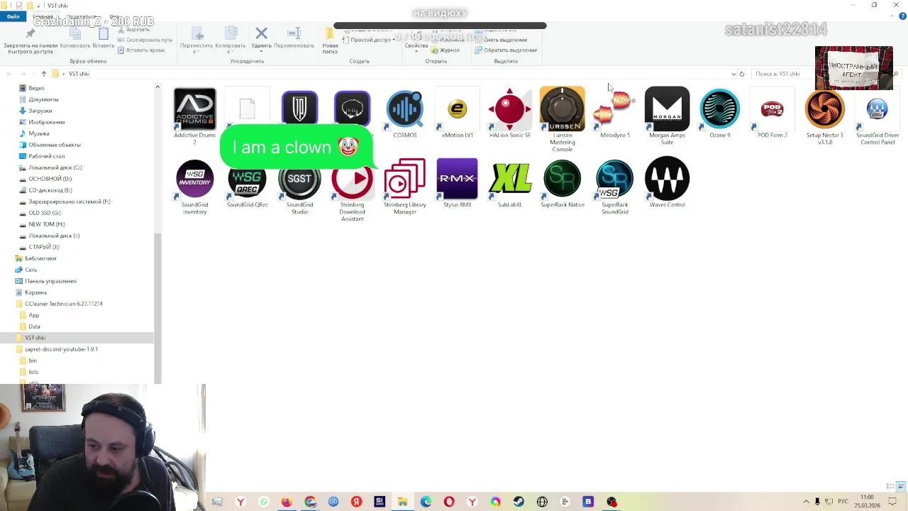Open Opera from the taskbar
908x511 pixels.
click(449, 502)
